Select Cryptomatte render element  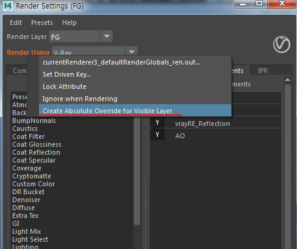32,176
